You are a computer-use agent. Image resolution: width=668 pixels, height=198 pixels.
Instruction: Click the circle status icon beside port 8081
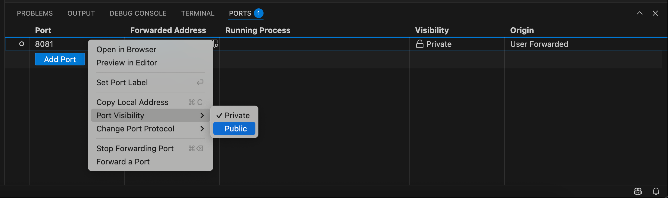[22, 44]
